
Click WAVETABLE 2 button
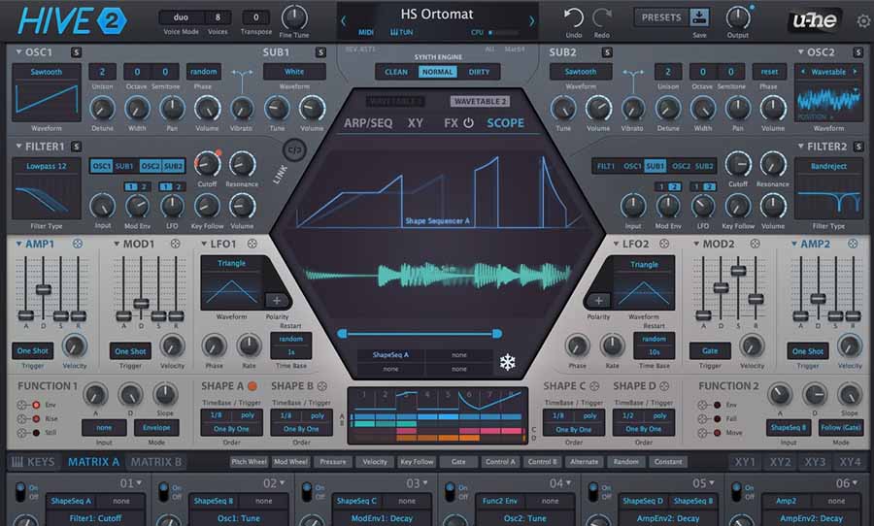pos(480,101)
